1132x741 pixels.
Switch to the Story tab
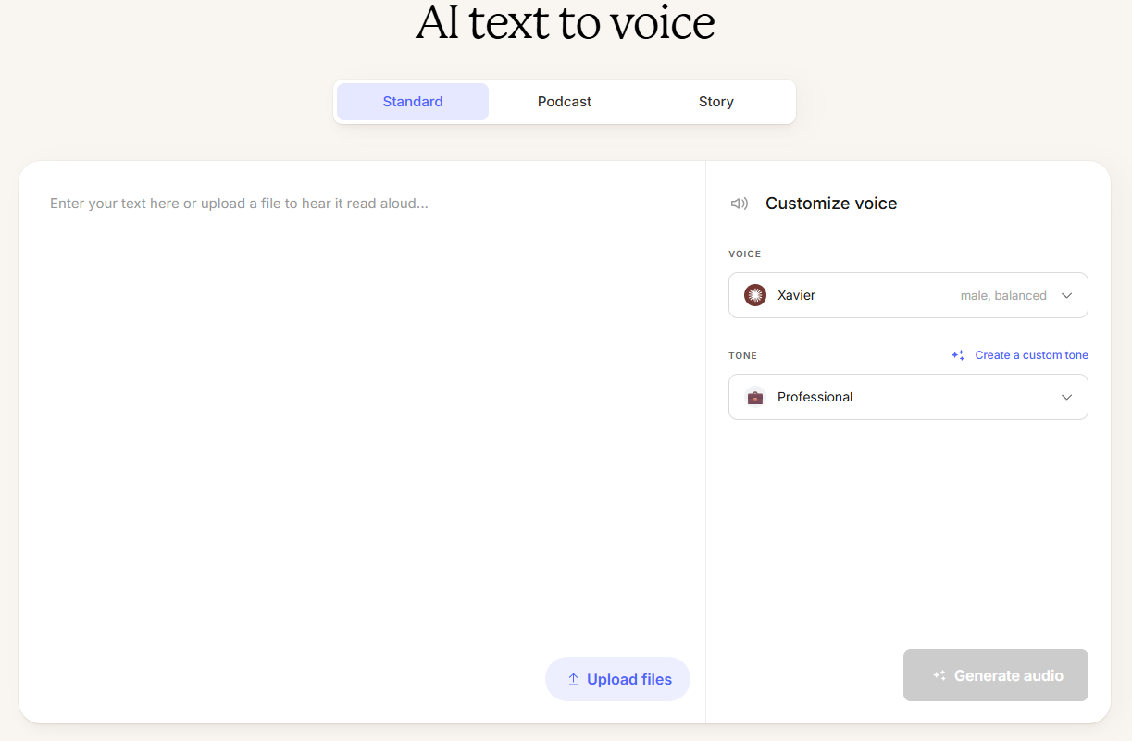tap(716, 102)
